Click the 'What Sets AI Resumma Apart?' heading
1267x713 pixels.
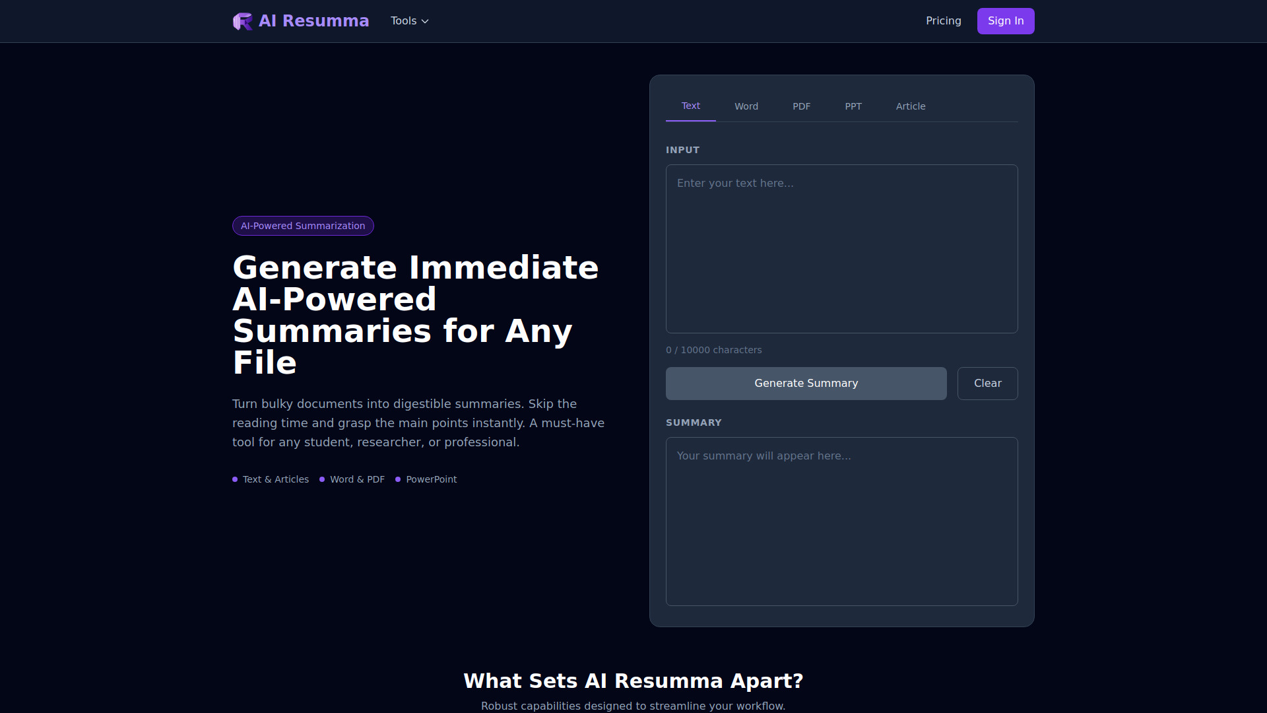click(x=633, y=681)
